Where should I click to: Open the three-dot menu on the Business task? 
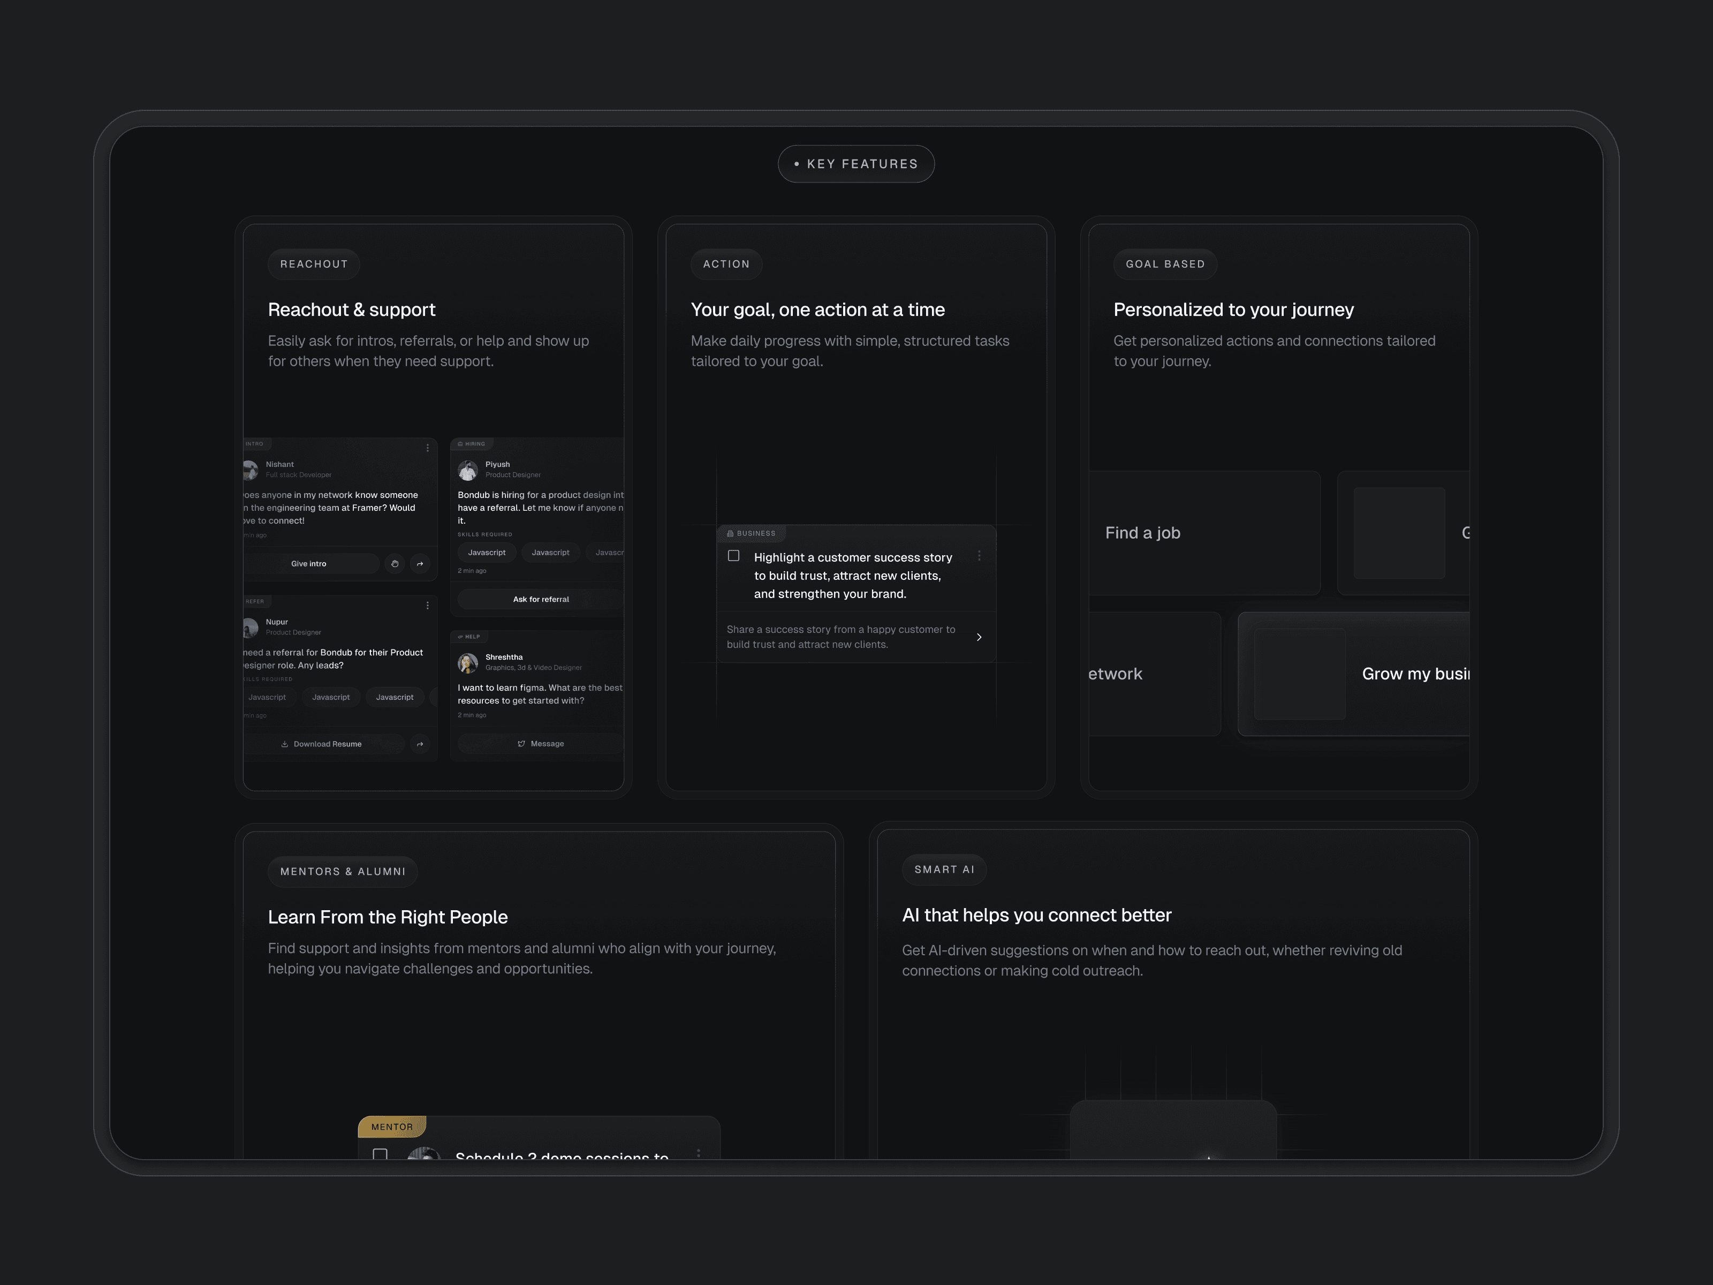(979, 556)
